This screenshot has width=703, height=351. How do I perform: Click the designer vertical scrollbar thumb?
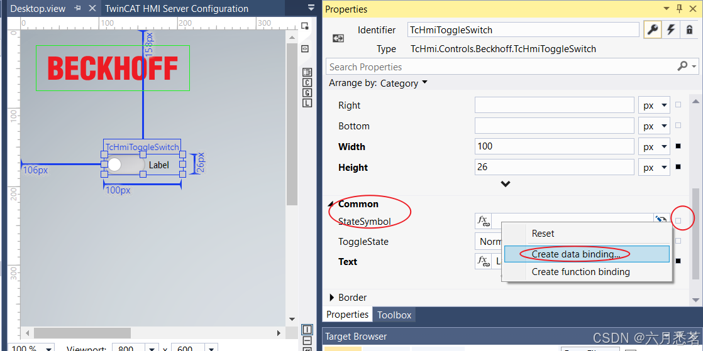click(292, 124)
